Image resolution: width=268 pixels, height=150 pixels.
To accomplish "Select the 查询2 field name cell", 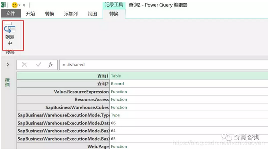I will [x=63, y=84].
